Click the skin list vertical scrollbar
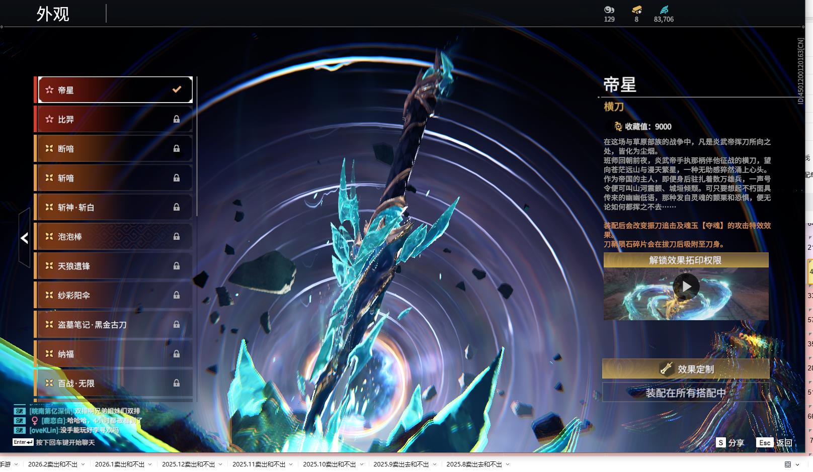Viewport: 813px width, 472px height. pyautogui.click(x=196, y=146)
